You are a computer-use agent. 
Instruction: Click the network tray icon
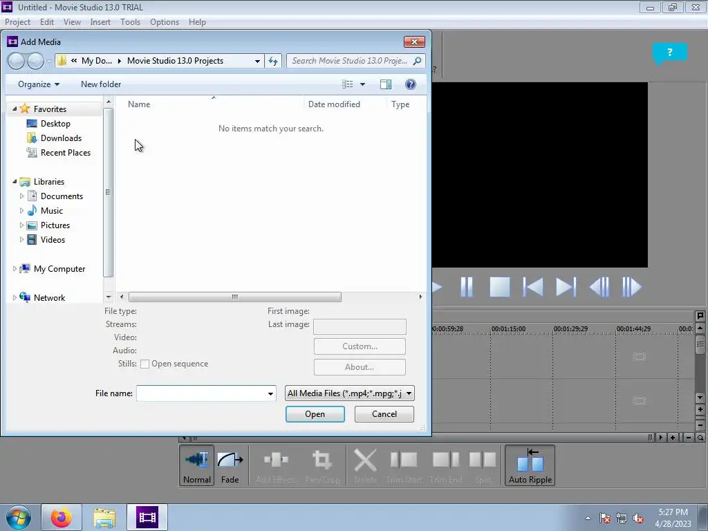click(622, 519)
